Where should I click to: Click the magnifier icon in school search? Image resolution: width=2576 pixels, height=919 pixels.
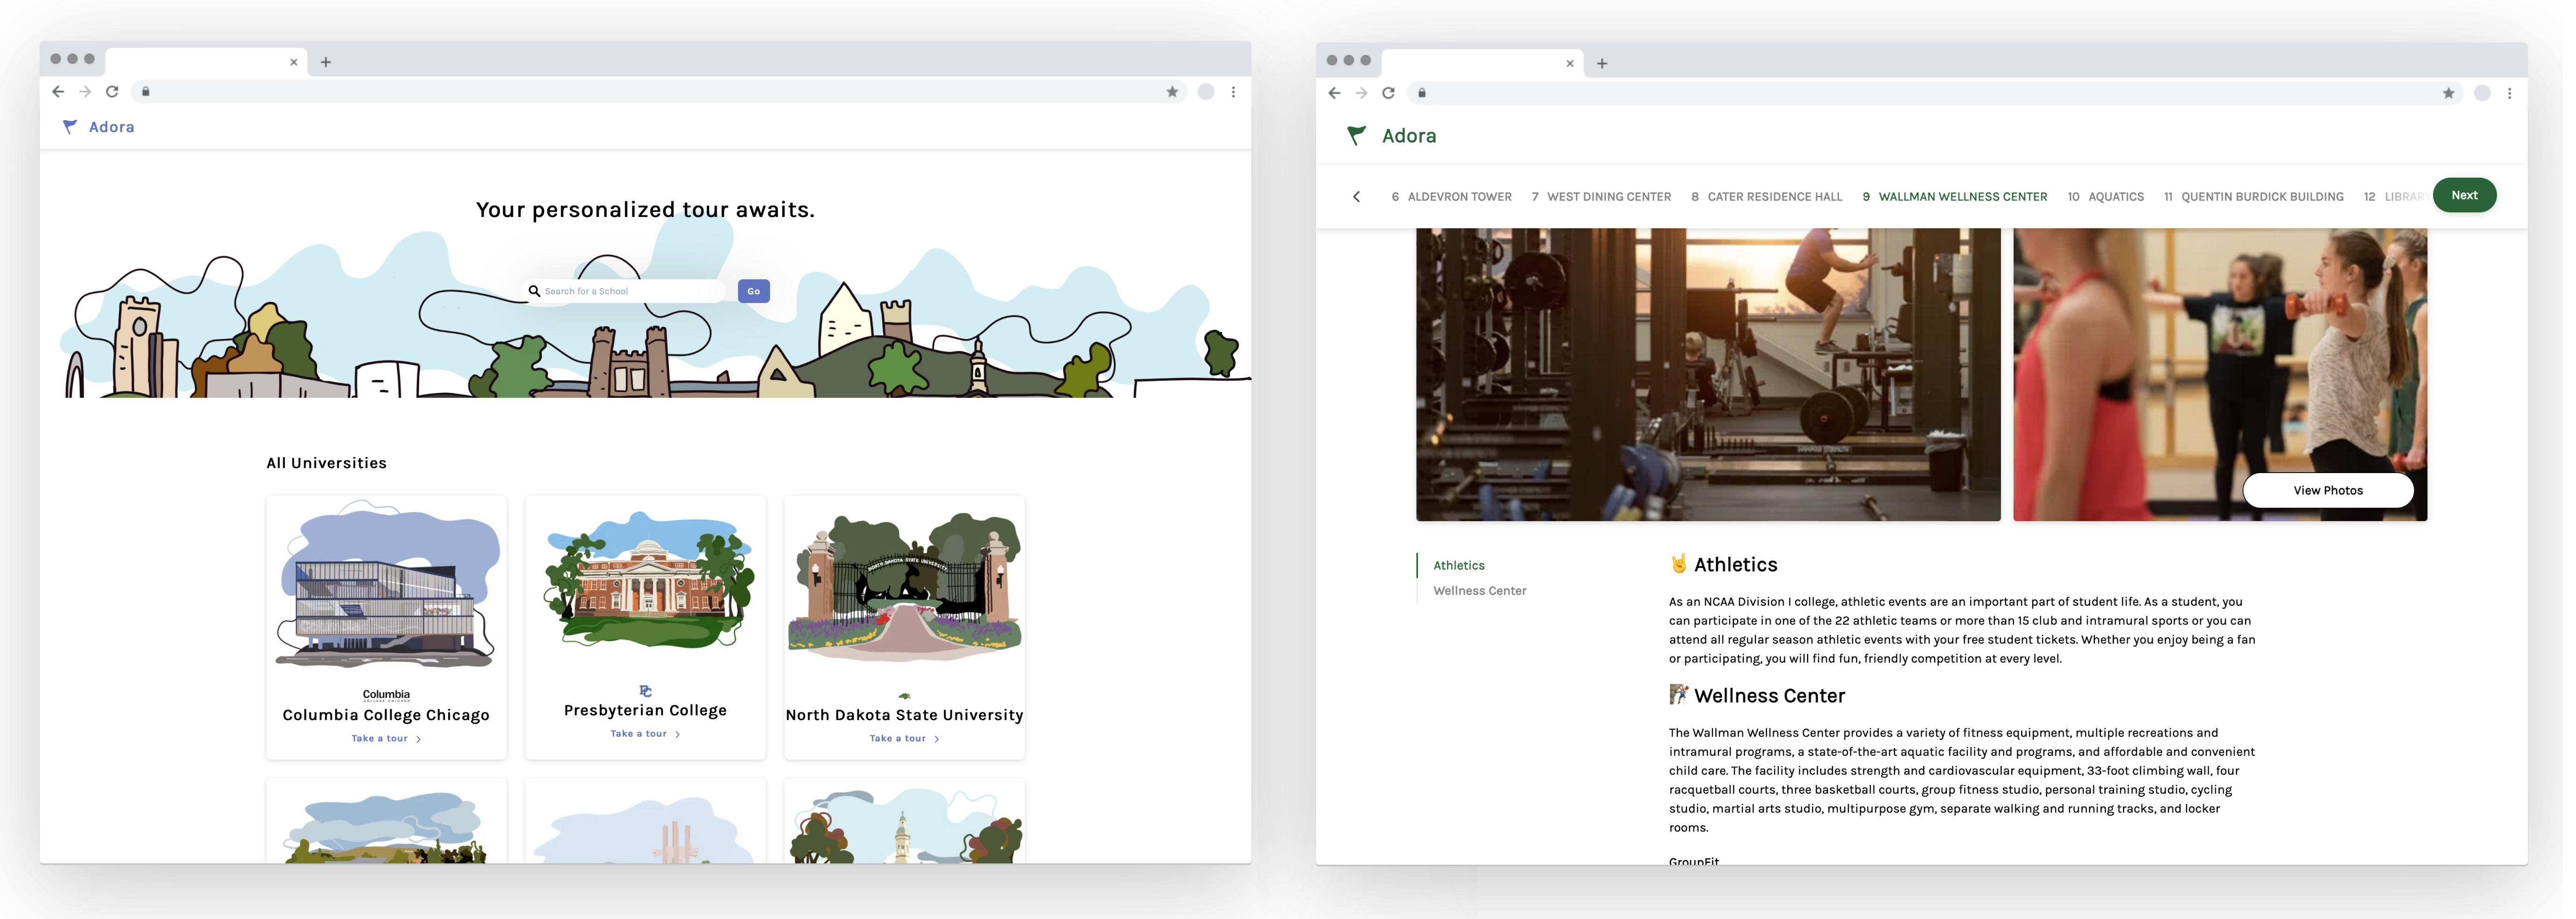pos(534,291)
